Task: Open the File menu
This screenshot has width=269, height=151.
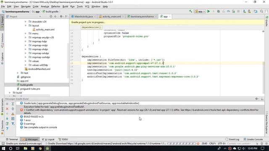Action: pyautogui.click(x=3, y=7)
